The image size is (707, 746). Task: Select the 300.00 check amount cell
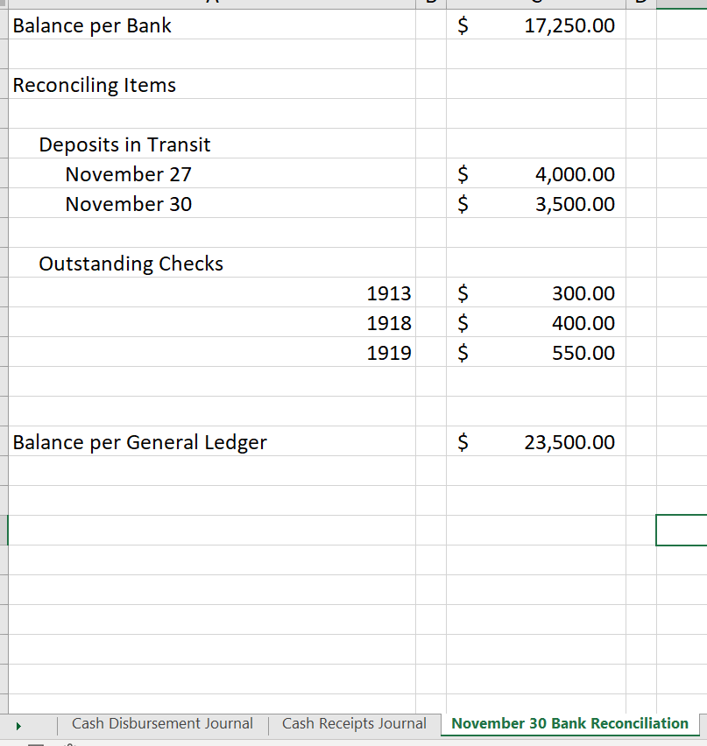point(536,292)
